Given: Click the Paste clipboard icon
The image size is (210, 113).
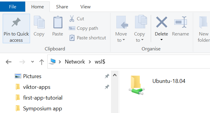Looking at the screenshot, I should point(58,22).
